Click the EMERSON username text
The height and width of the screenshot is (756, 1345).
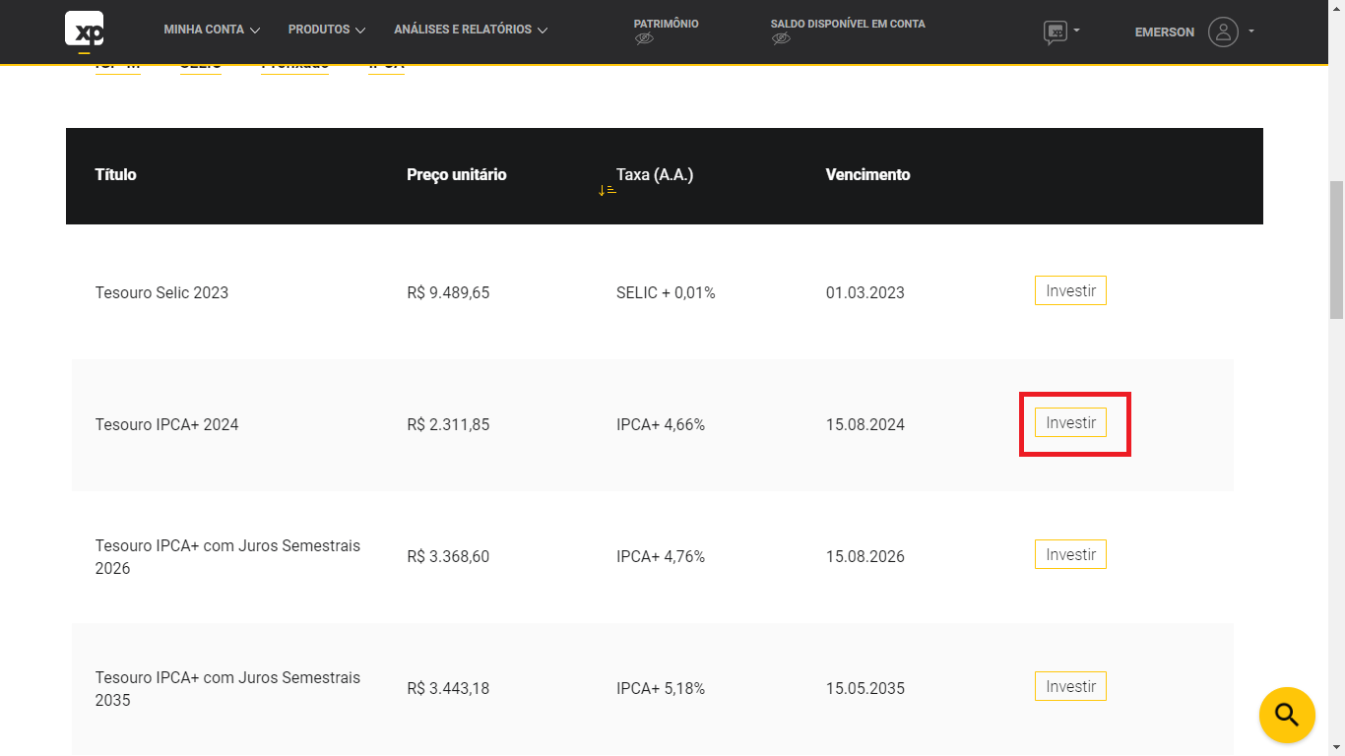click(1165, 32)
